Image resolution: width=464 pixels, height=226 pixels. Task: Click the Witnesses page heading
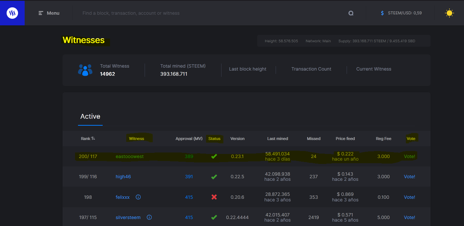click(84, 40)
